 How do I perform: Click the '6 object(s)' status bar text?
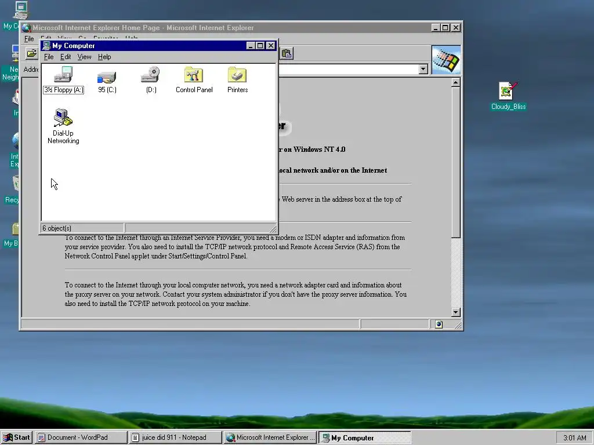57,228
